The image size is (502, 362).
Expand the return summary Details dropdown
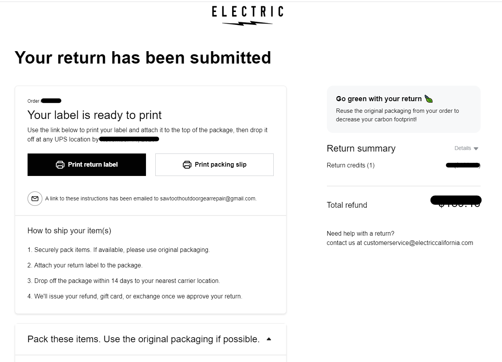(466, 148)
